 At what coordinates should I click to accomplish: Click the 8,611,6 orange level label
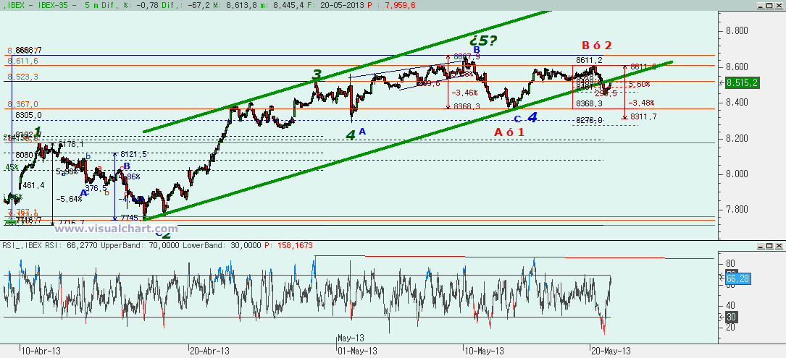(x=23, y=61)
